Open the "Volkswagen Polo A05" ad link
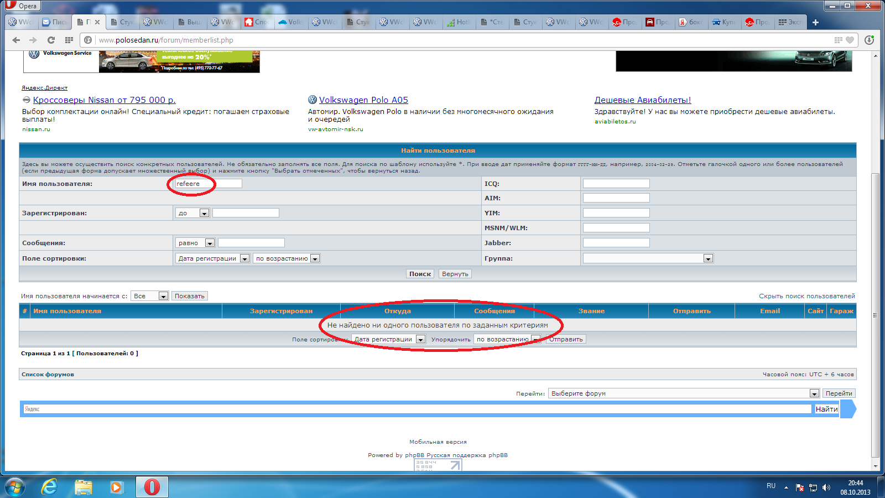Viewport: 885px width, 498px height. point(363,100)
